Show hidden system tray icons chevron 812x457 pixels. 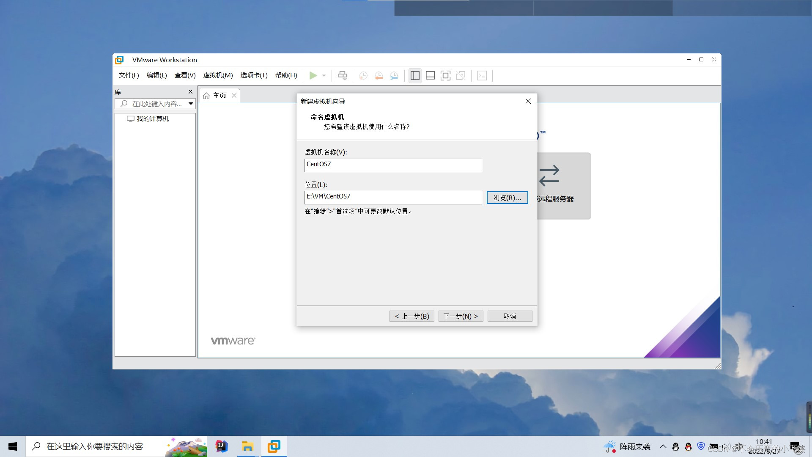tap(663, 446)
